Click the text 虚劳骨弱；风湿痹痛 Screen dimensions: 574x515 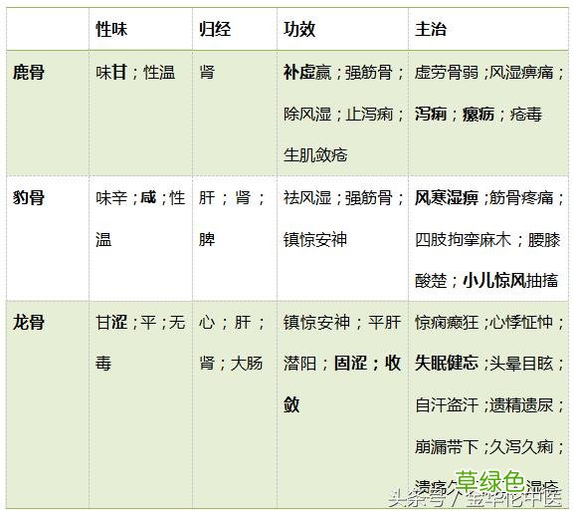(489, 72)
